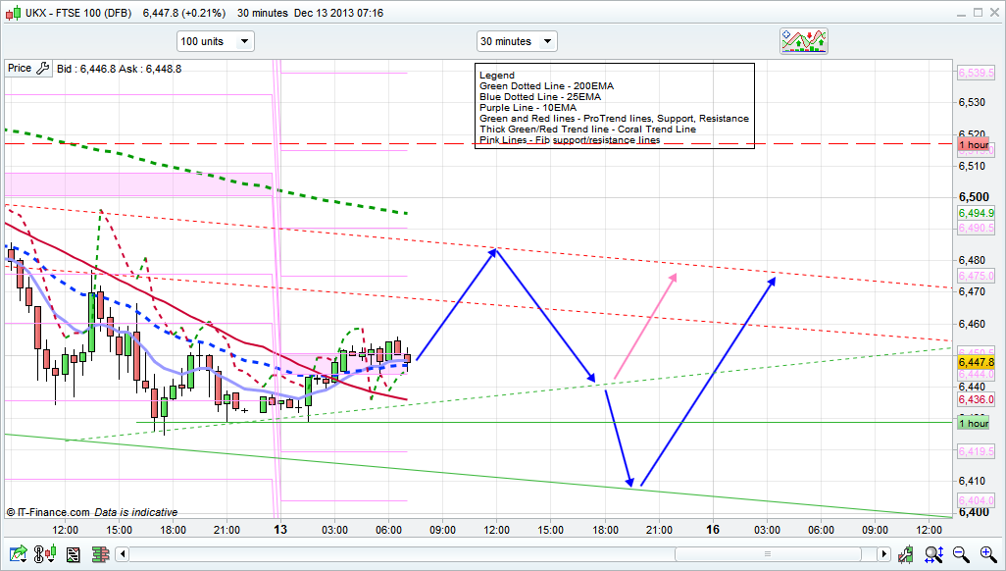Viewport: 1006px width, 571px height.
Task: Expand the 30 minutes timeframe dropdown
Action: pyautogui.click(x=516, y=41)
